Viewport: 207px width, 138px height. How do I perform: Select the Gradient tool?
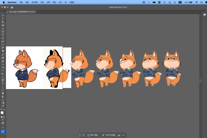(3, 103)
